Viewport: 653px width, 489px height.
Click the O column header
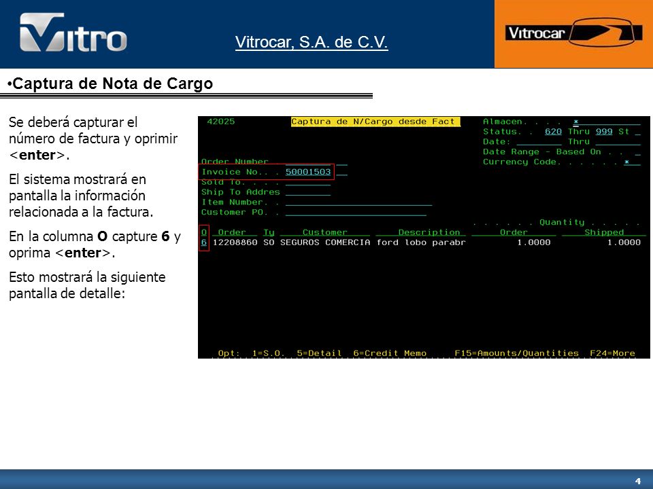[204, 232]
